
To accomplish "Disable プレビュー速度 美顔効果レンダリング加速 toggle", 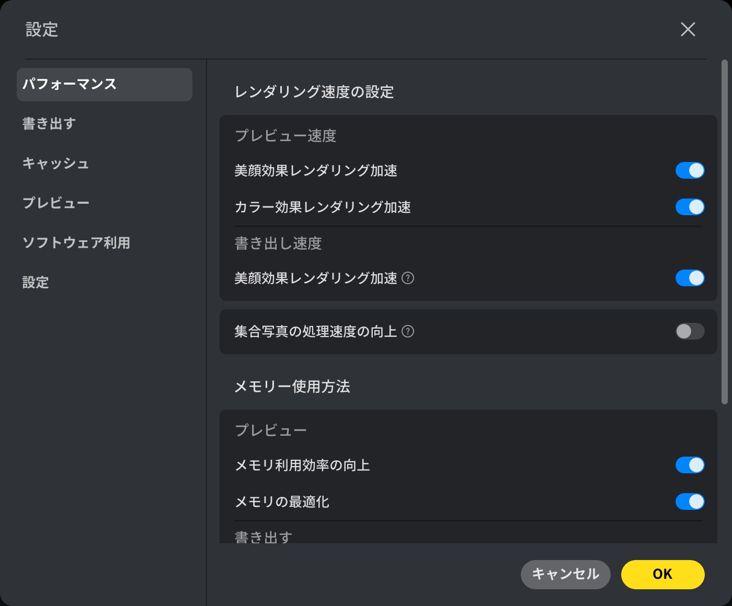I will (690, 170).
